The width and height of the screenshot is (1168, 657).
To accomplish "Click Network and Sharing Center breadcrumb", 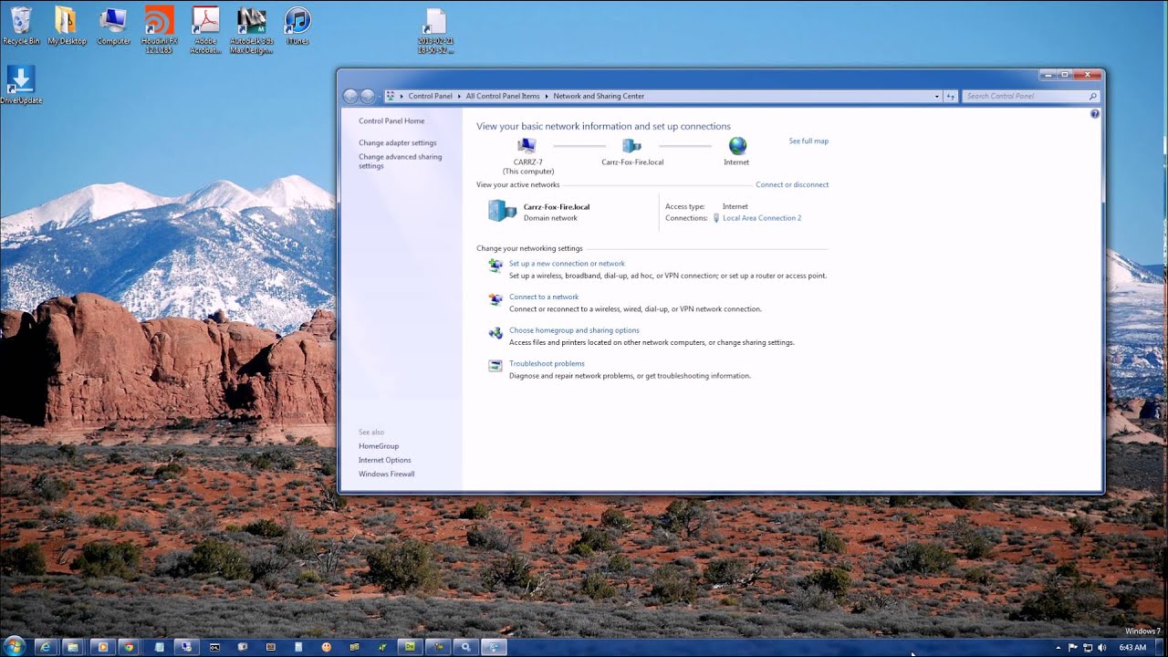I will (x=599, y=96).
